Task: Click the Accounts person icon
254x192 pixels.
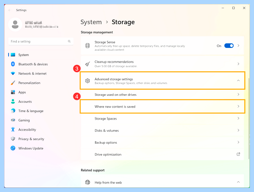Action: click(x=13, y=102)
